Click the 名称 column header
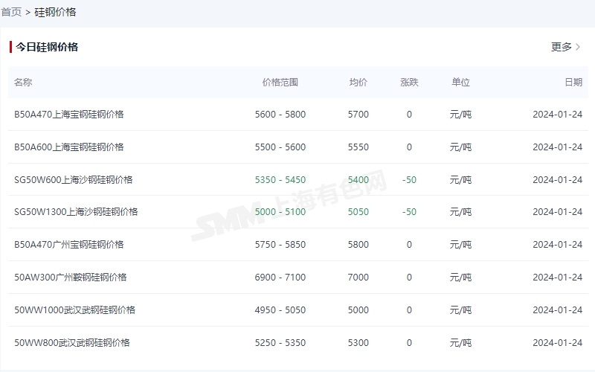Image resolution: width=595 pixels, height=372 pixels. tap(23, 83)
